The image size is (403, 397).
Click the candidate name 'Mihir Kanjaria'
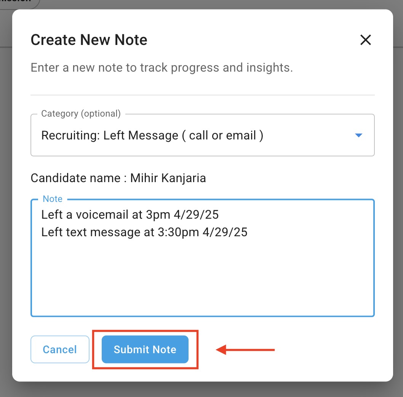coord(168,178)
